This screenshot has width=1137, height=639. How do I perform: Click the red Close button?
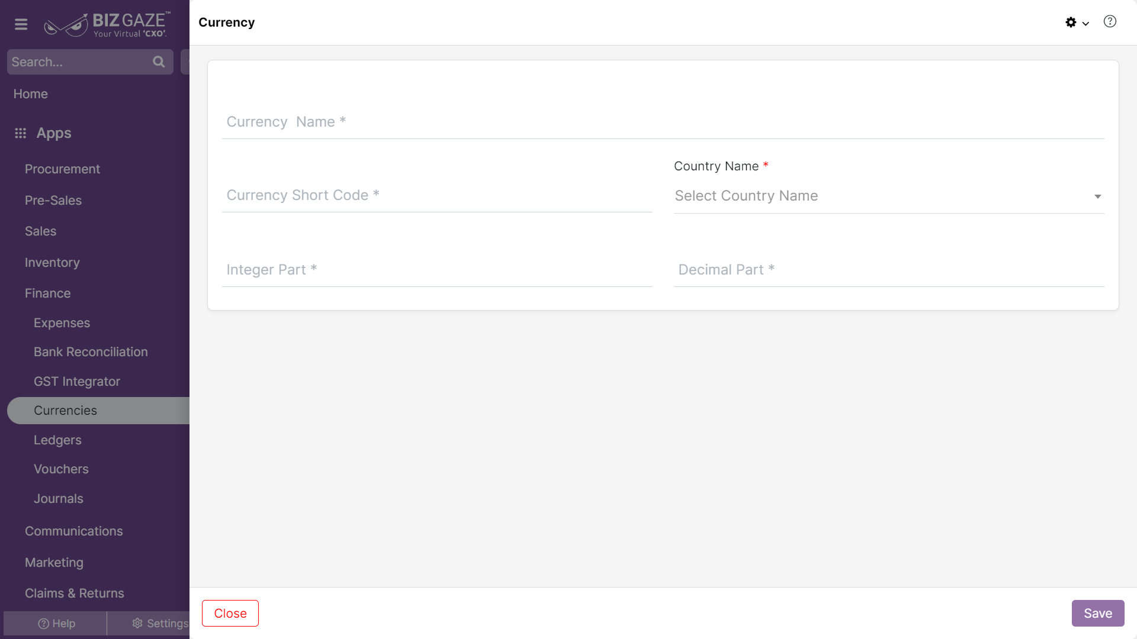(x=230, y=614)
